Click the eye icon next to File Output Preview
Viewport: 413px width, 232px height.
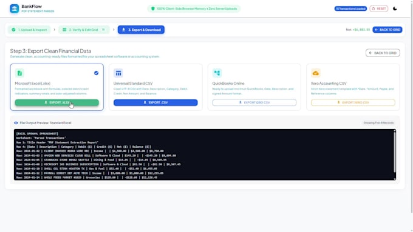16,123
